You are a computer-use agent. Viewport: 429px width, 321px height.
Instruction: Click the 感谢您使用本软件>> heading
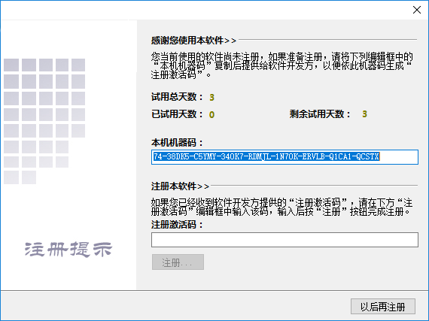click(193, 41)
